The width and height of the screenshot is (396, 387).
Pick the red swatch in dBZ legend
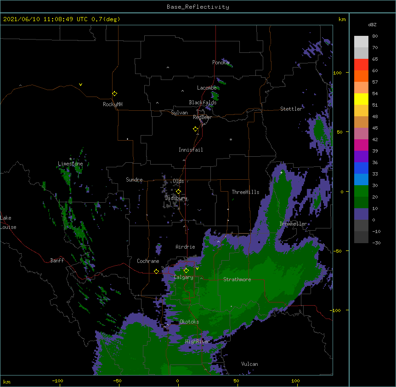pos(361,65)
